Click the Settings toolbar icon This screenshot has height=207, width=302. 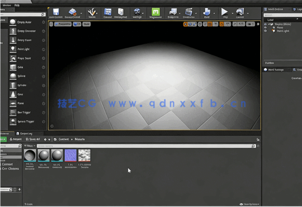[x=137, y=12]
